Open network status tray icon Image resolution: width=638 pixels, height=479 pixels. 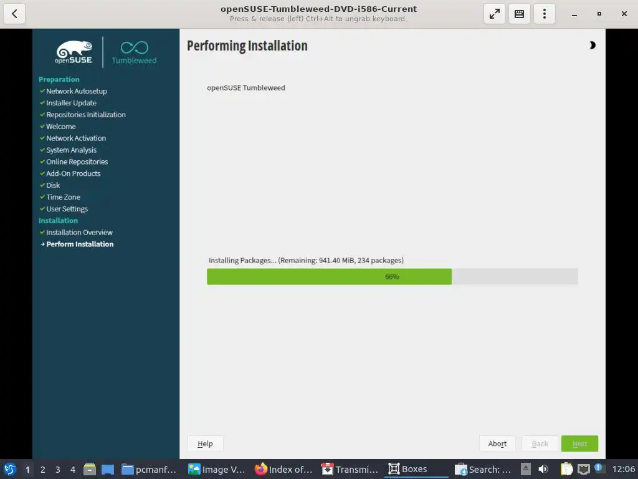[x=584, y=469]
